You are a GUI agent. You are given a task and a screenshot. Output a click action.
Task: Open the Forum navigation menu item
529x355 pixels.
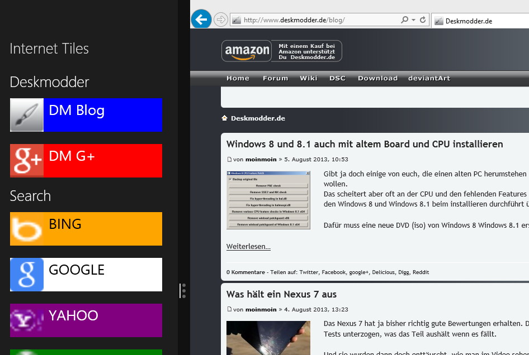[275, 78]
